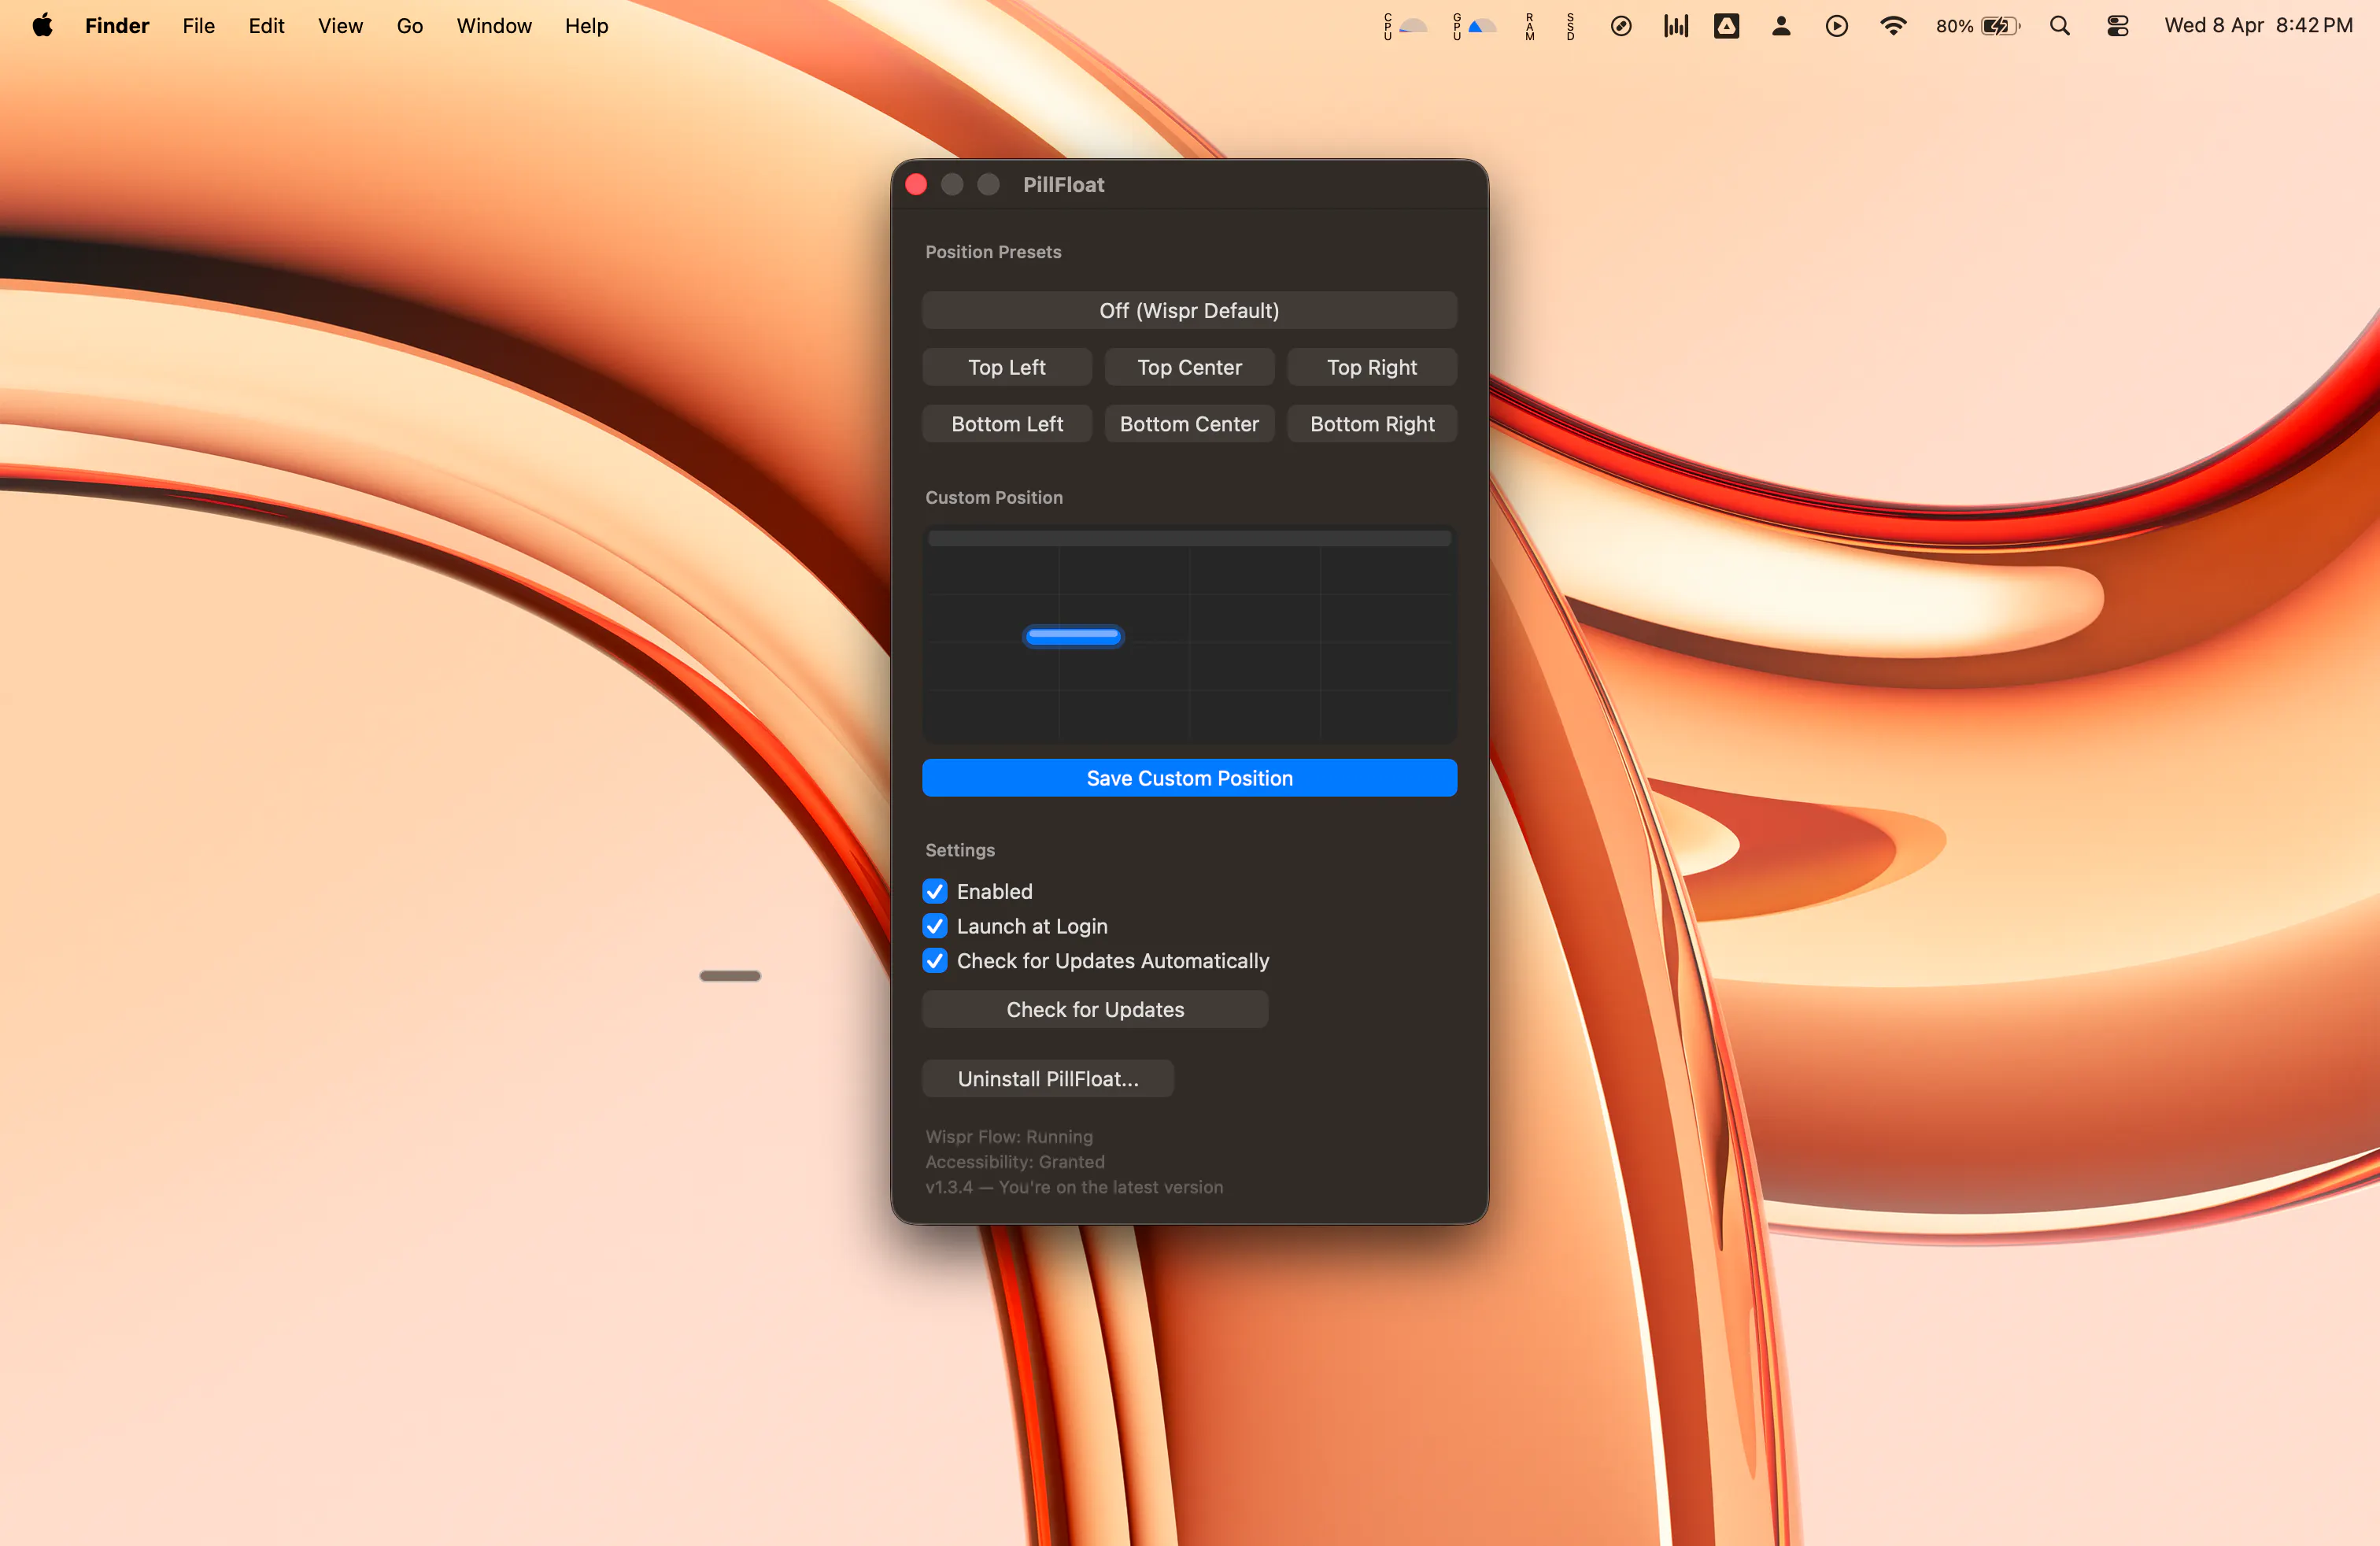Select the Off (Wispr Default) preset
This screenshot has width=2380, height=1546.
(1189, 310)
